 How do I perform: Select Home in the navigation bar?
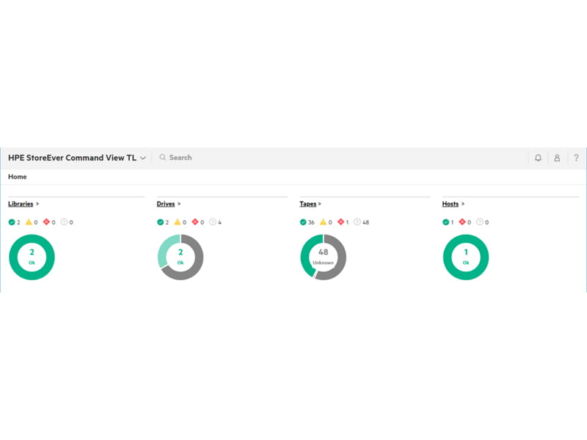pyautogui.click(x=17, y=177)
